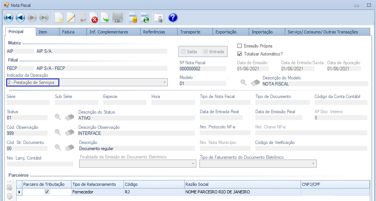This screenshot has width=376, height=201.
Task: Untick Totalizar Automático checkbox
Action: (x=239, y=54)
